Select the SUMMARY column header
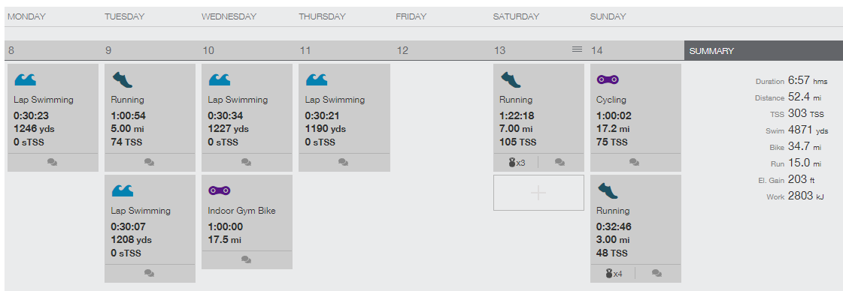The image size is (843, 291). point(763,51)
